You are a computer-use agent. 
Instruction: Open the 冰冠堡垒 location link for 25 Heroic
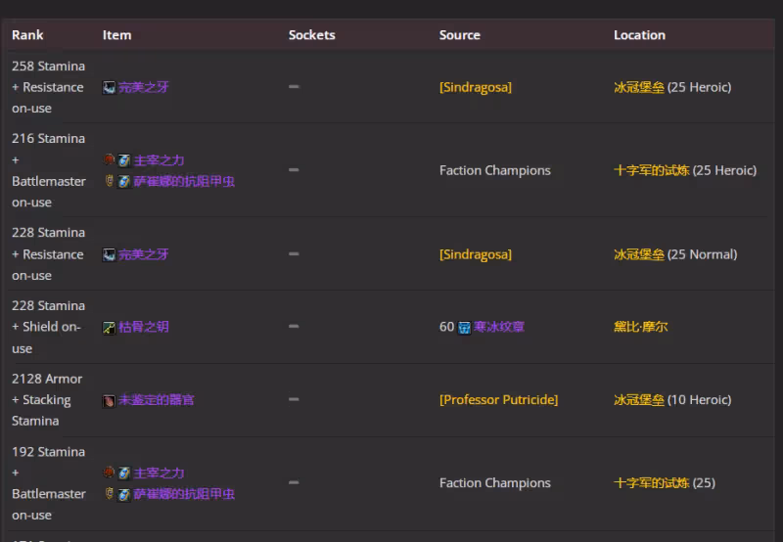coord(639,87)
